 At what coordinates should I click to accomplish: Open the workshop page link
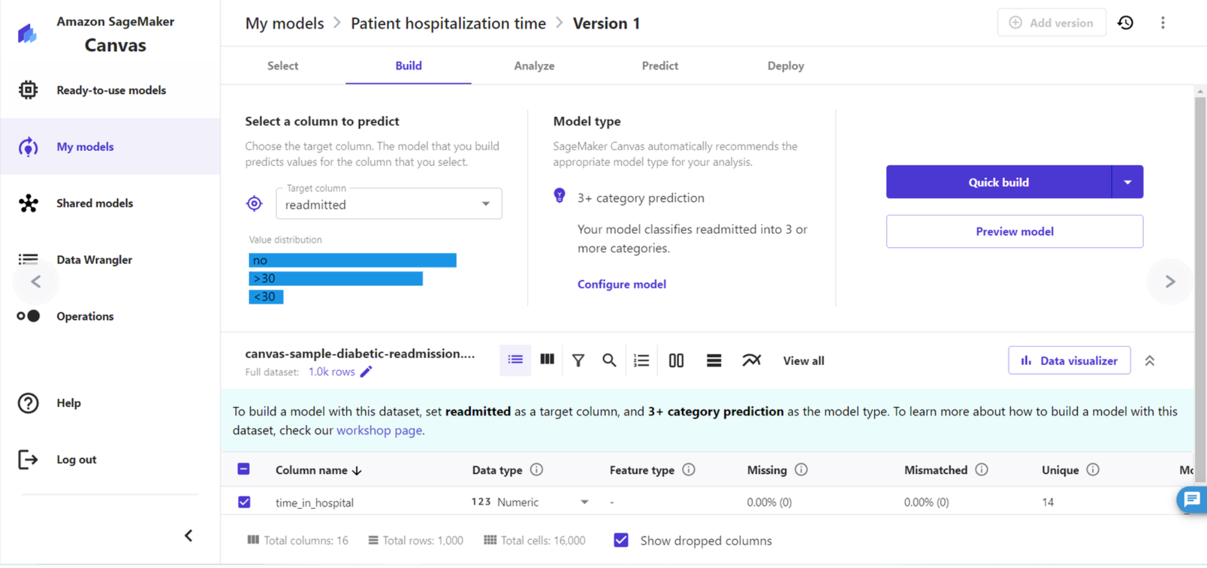[x=380, y=431]
